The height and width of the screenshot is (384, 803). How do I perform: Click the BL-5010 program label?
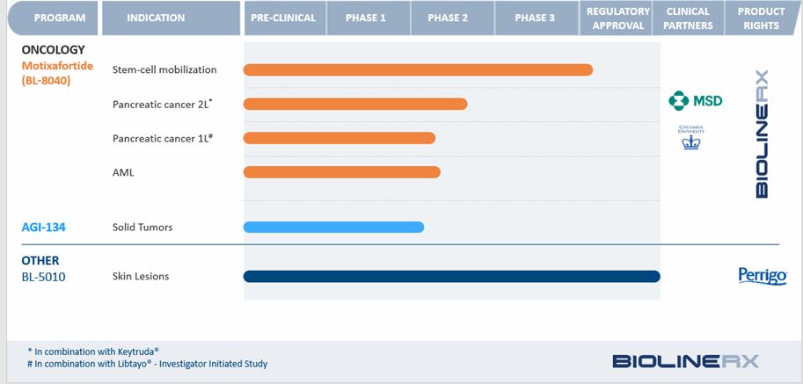tap(44, 277)
